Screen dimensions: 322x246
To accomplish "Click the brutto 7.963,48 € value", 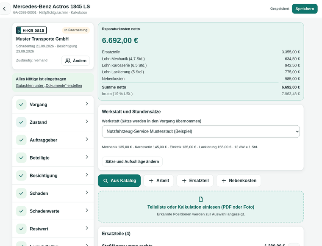I will (x=291, y=94).
